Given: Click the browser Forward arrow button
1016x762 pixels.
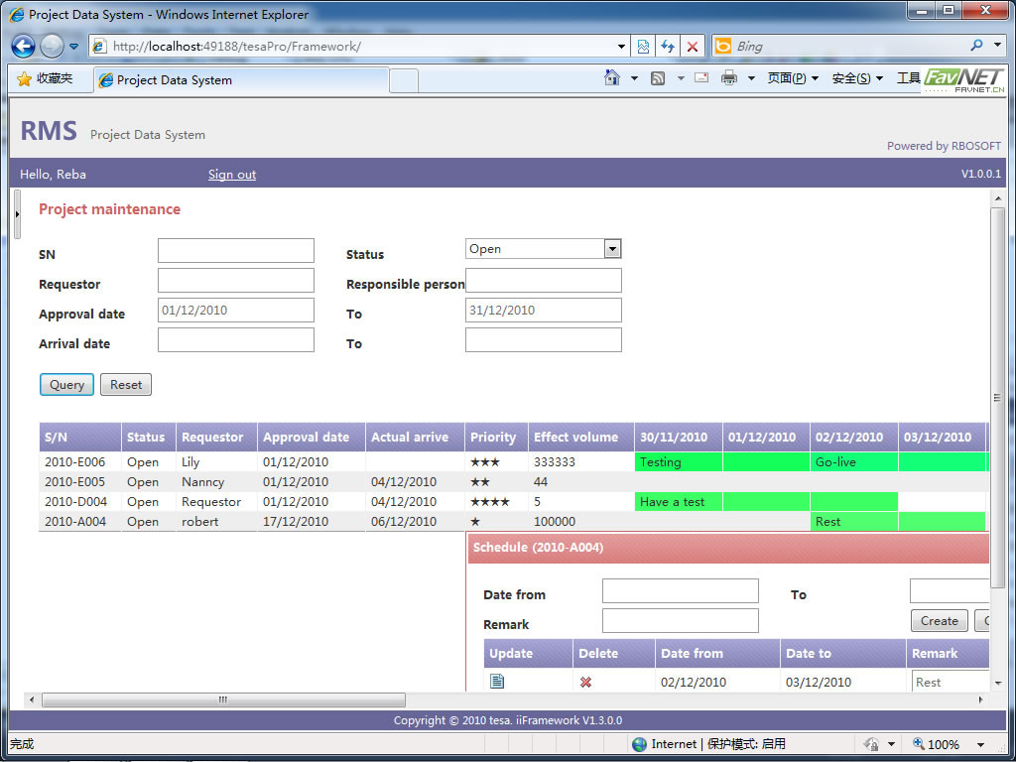Looking at the screenshot, I should pyautogui.click(x=52, y=46).
